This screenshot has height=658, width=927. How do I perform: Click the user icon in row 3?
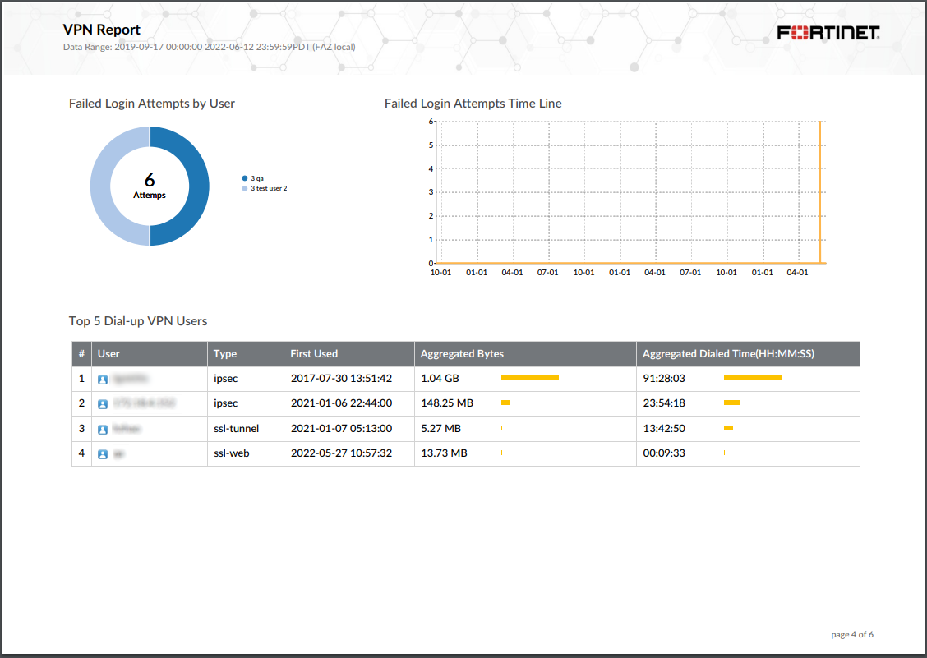(x=103, y=429)
